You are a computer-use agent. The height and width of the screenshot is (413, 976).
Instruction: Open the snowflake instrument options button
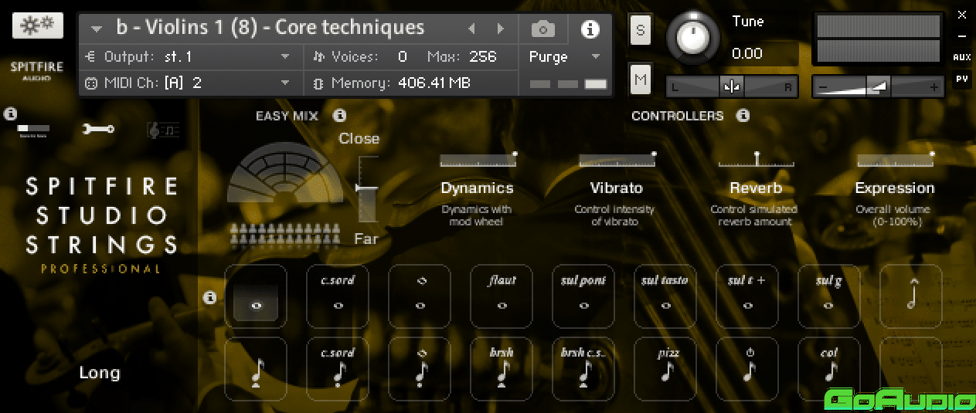click(38, 25)
